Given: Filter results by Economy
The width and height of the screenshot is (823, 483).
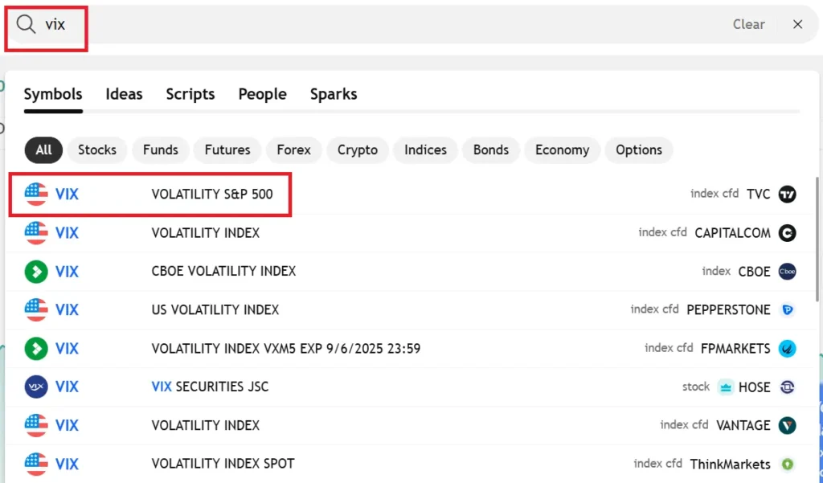Looking at the screenshot, I should click(x=562, y=149).
